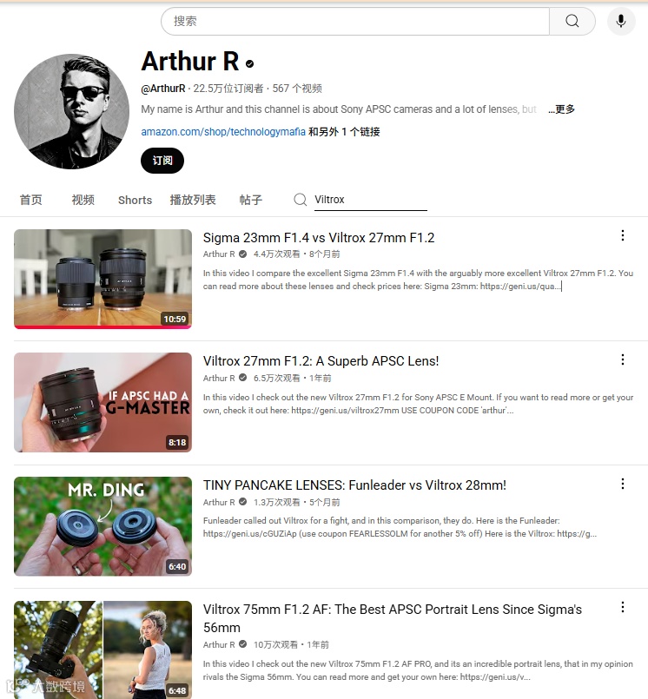Expand channel description with 更多

point(561,109)
